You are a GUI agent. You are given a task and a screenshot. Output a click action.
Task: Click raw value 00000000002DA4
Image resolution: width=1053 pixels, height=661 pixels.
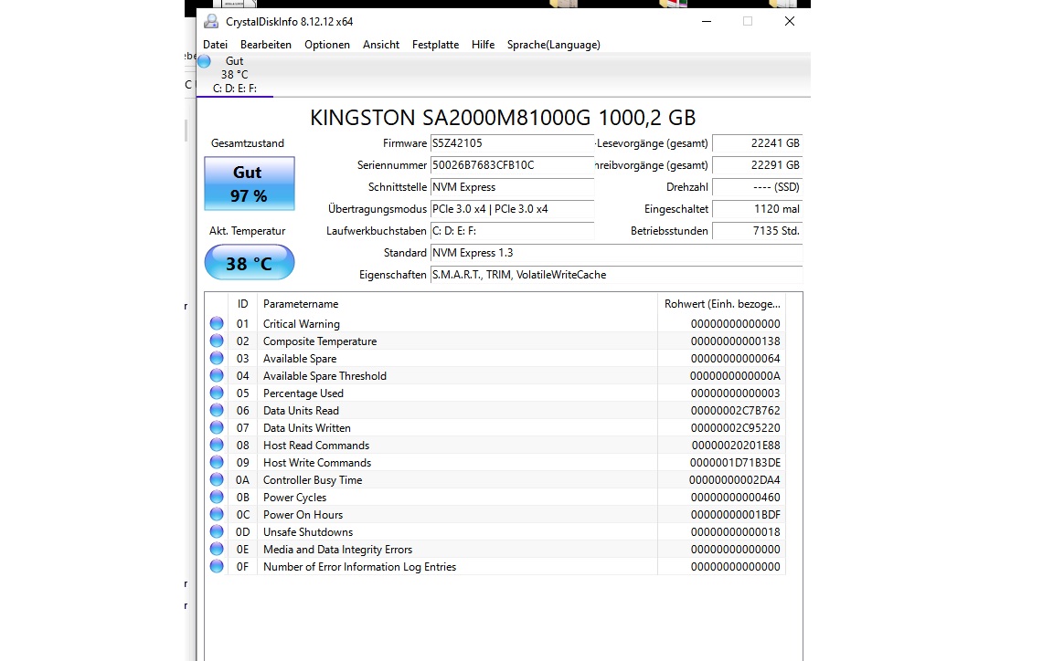point(735,480)
